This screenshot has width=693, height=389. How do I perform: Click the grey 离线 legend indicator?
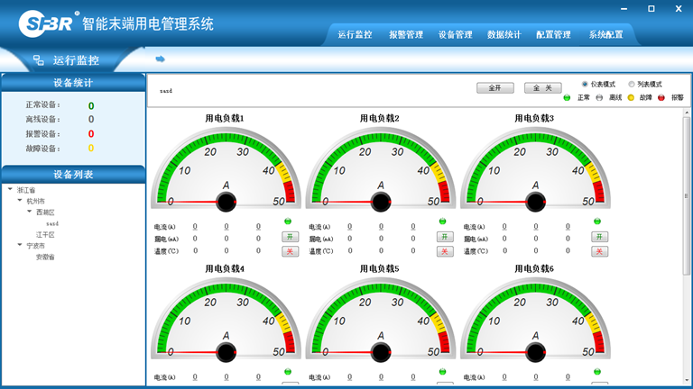point(599,97)
